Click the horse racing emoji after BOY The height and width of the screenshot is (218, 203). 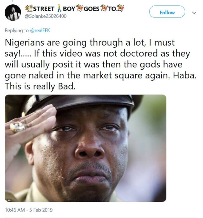[x=80, y=8]
